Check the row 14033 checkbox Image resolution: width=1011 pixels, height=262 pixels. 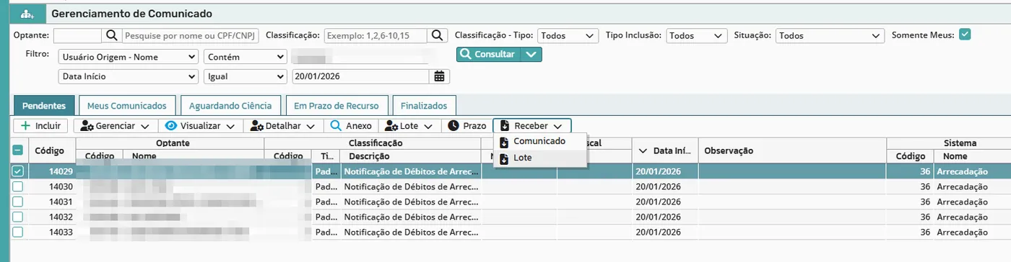tap(18, 232)
